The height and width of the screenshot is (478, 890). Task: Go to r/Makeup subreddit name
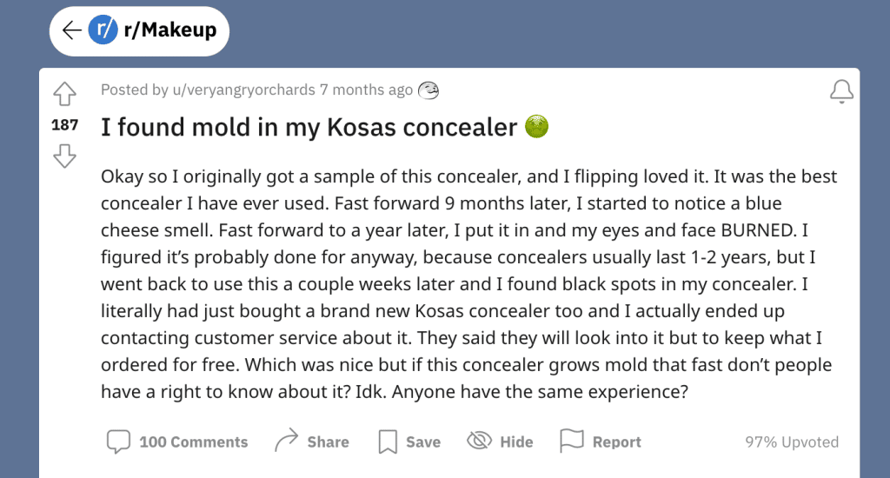coord(170,30)
